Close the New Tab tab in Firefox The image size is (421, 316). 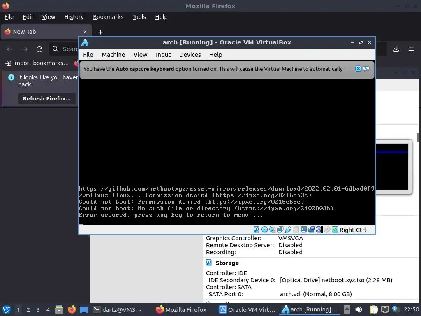85,32
